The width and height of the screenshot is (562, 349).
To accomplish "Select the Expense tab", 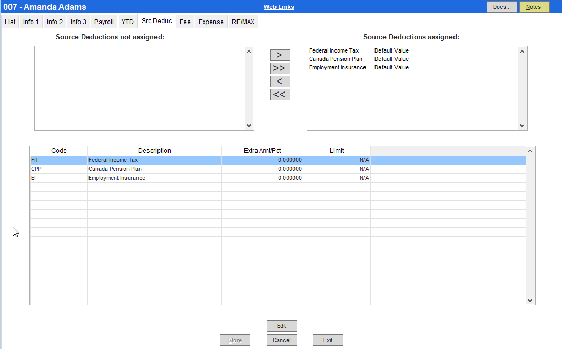I will pyautogui.click(x=211, y=22).
